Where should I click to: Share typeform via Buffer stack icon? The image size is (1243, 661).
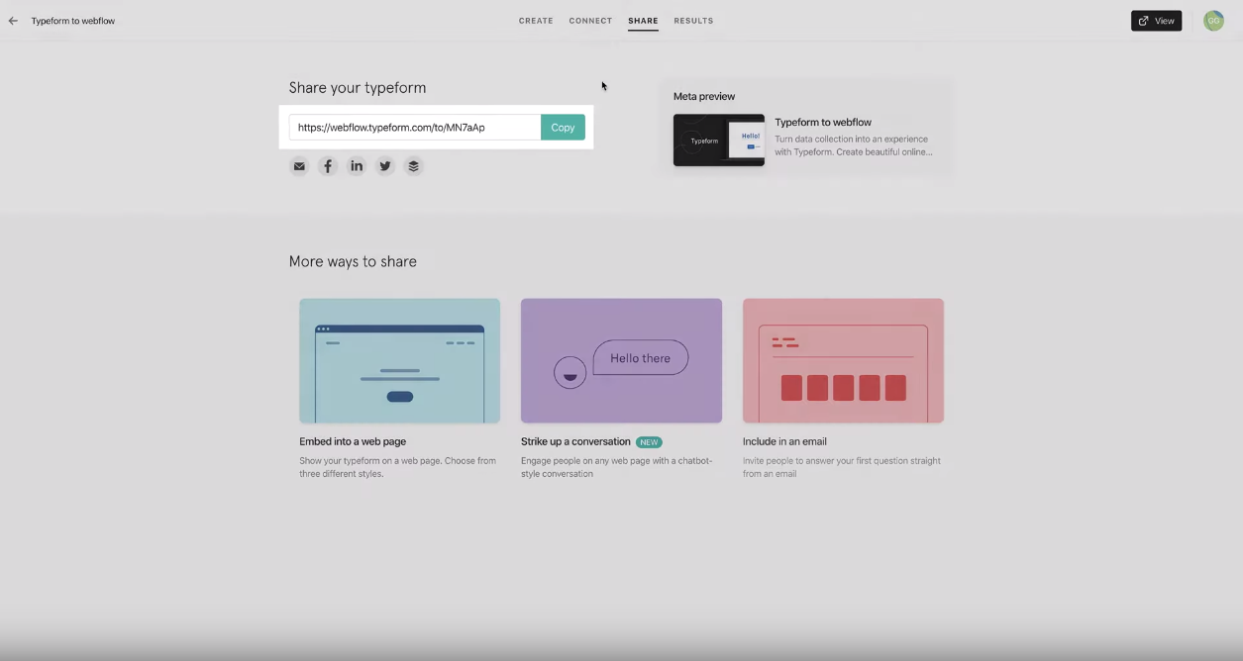(x=414, y=166)
